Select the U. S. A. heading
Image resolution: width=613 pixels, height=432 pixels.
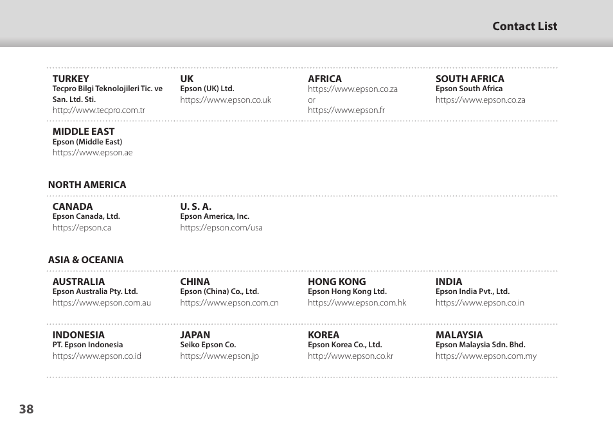[196, 207]
